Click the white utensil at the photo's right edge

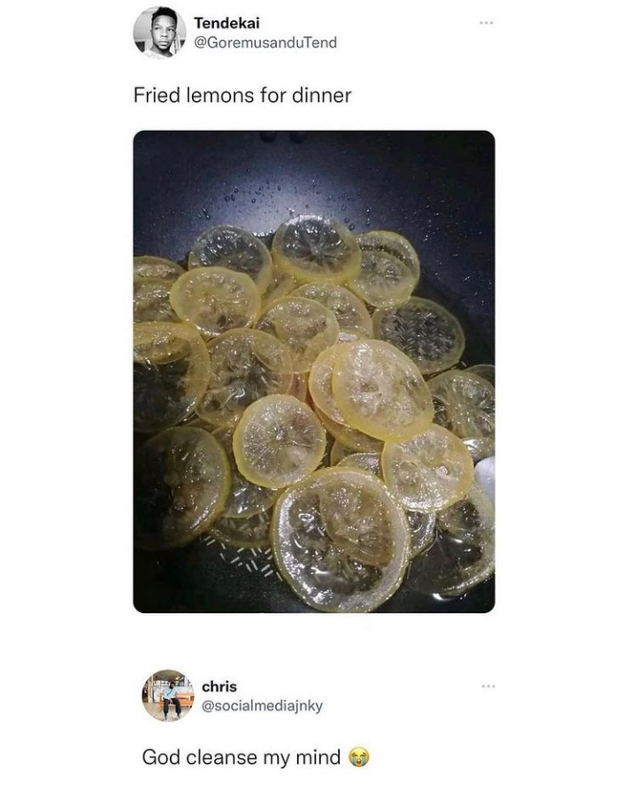(x=485, y=476)
